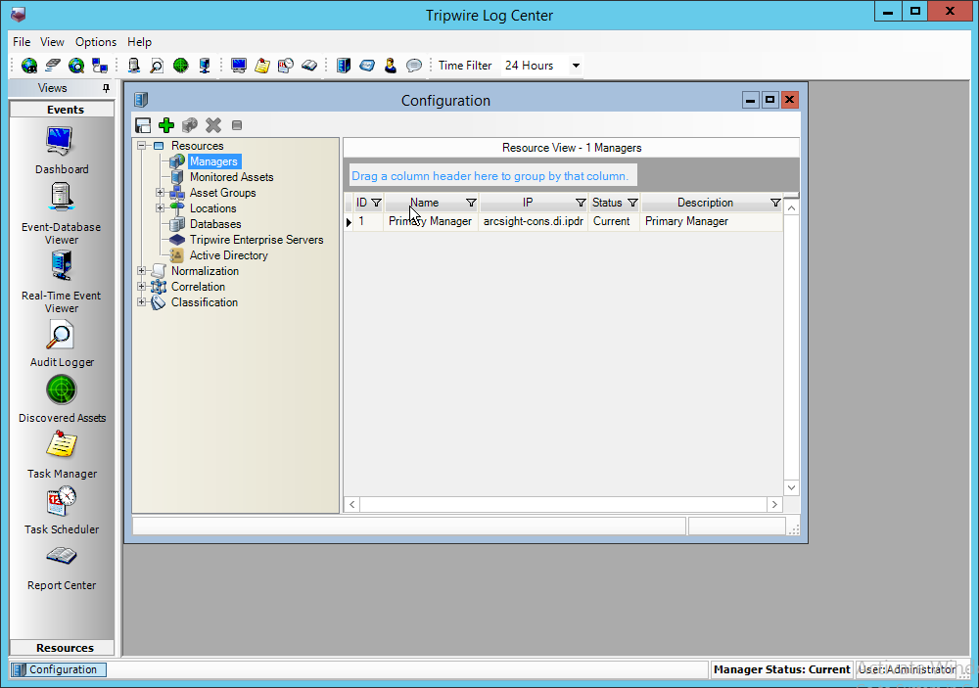Open the Name column filter
Viewport: 979px width, 688px height.
click(x=471, y=203)
